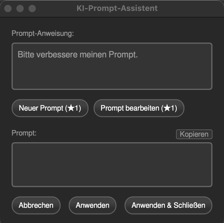Maximize the window with the third title bar button
Image resolution: width=224 pixels, height=223 pixels.
coord(32,9)
